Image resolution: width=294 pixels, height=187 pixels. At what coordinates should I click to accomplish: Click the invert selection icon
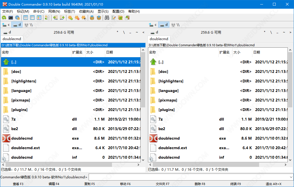point(84,18)
